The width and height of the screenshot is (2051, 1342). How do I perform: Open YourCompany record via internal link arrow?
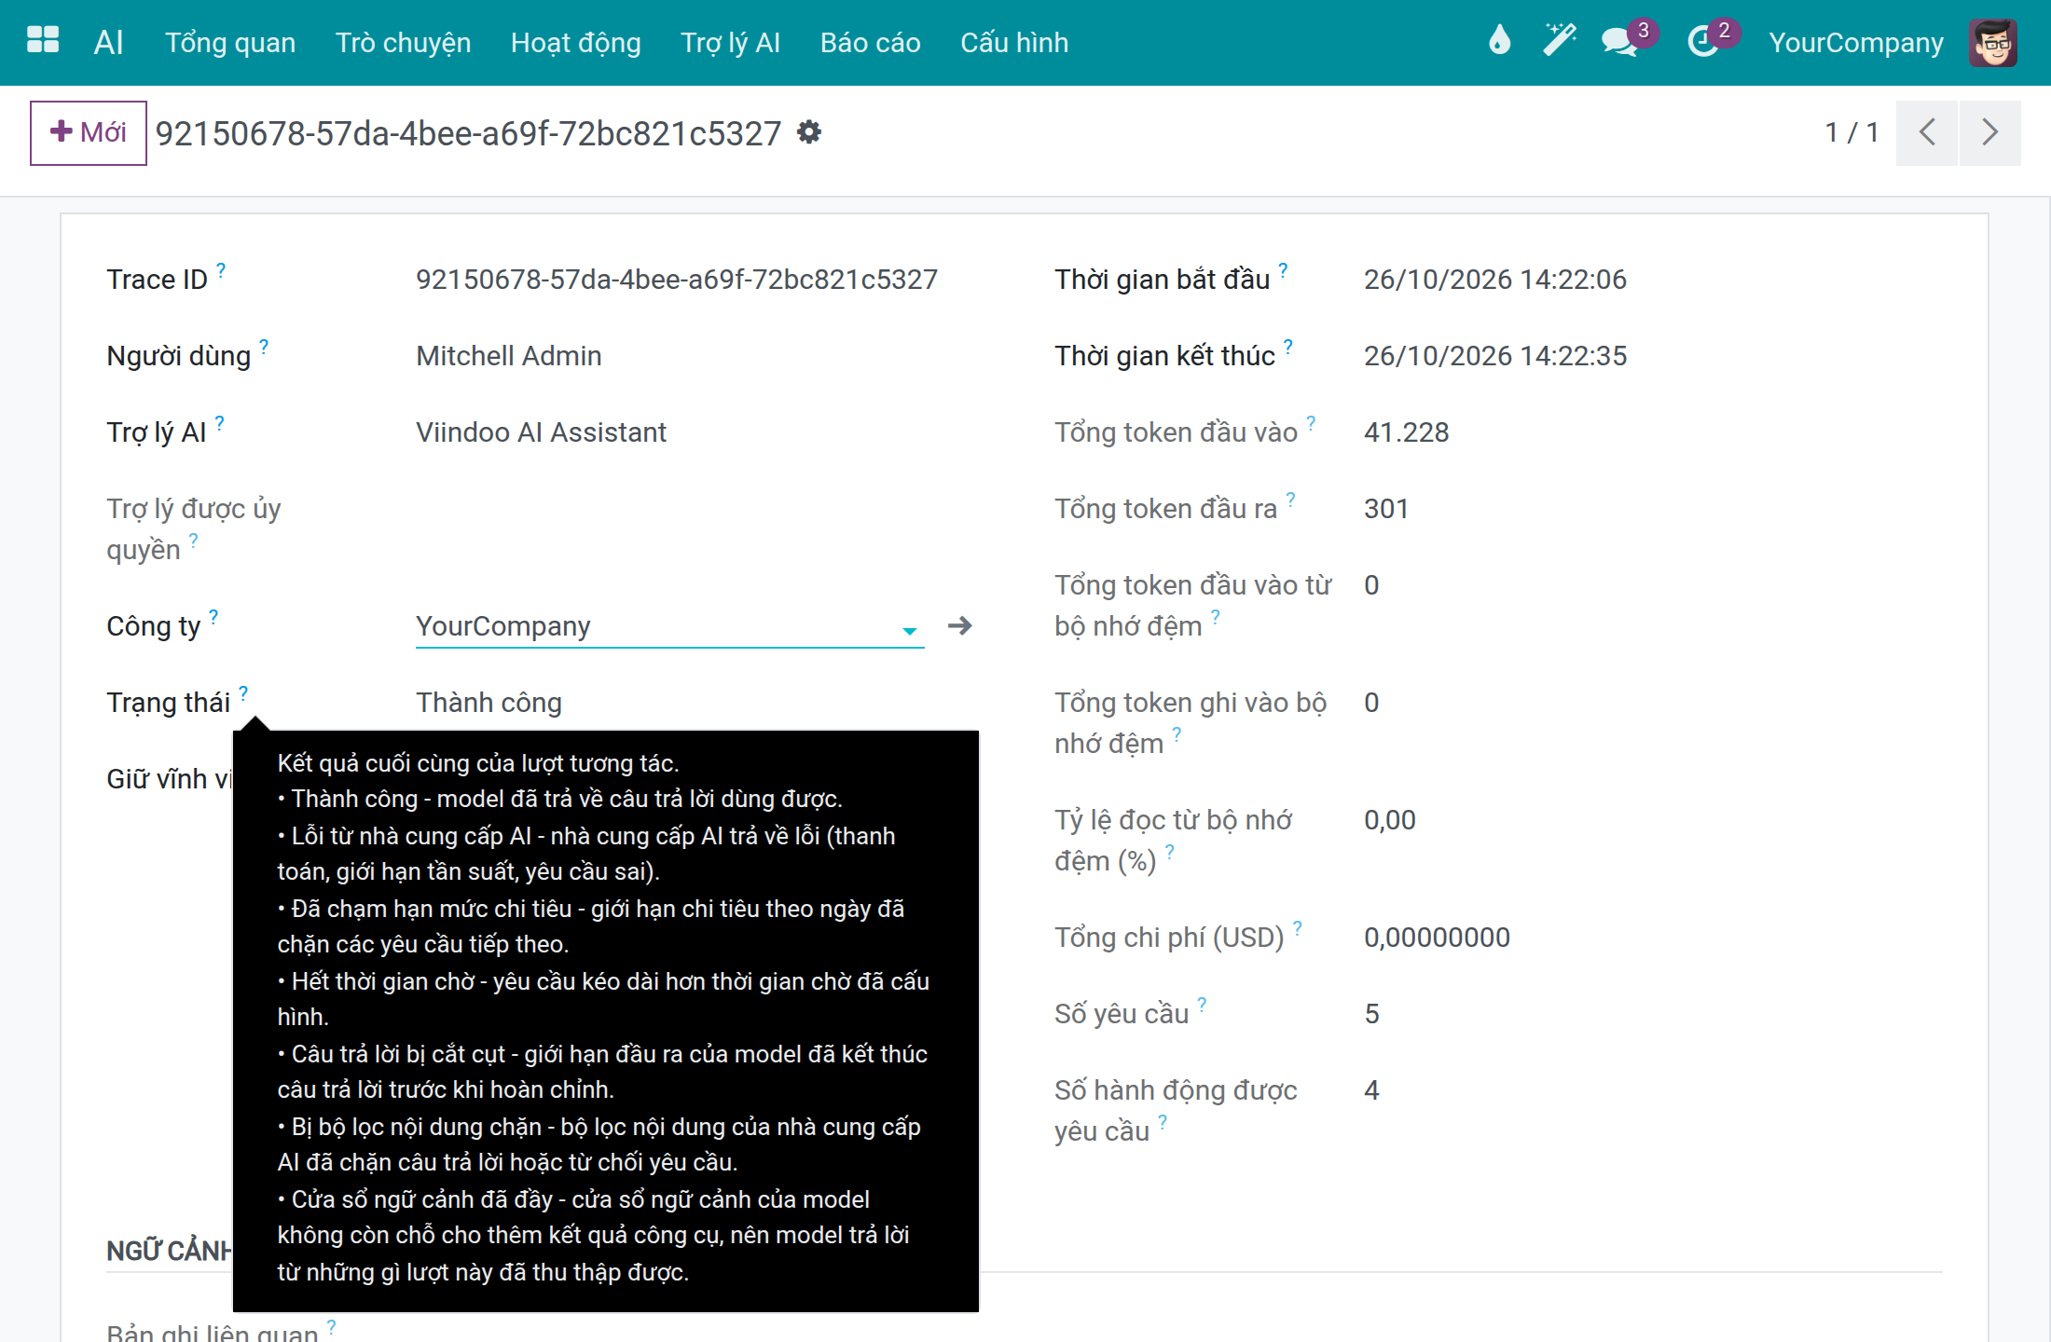pyautogui.click(x=959, y=625)
